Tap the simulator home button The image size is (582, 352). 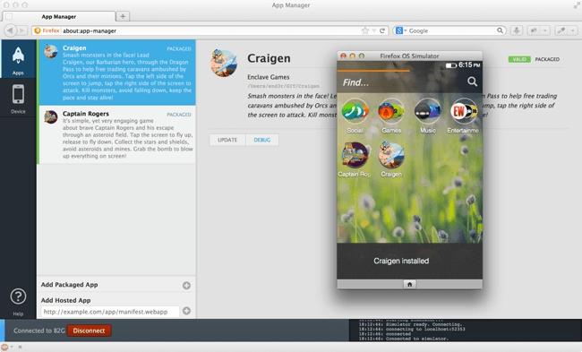[409, 284]
